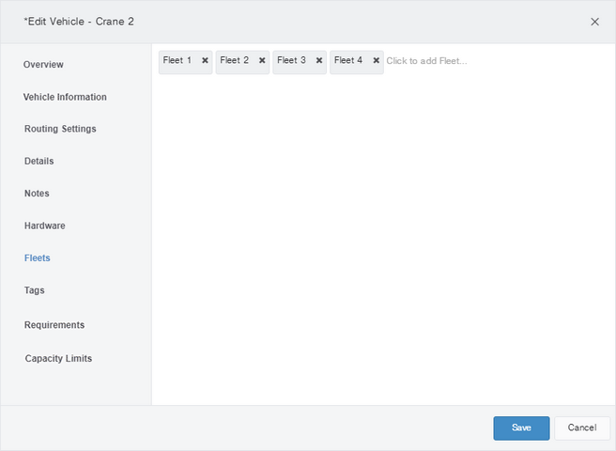Switch to Routing Settings section
Image resolution: width=616 pixels, height=451 pixels.
pos(60,129)
